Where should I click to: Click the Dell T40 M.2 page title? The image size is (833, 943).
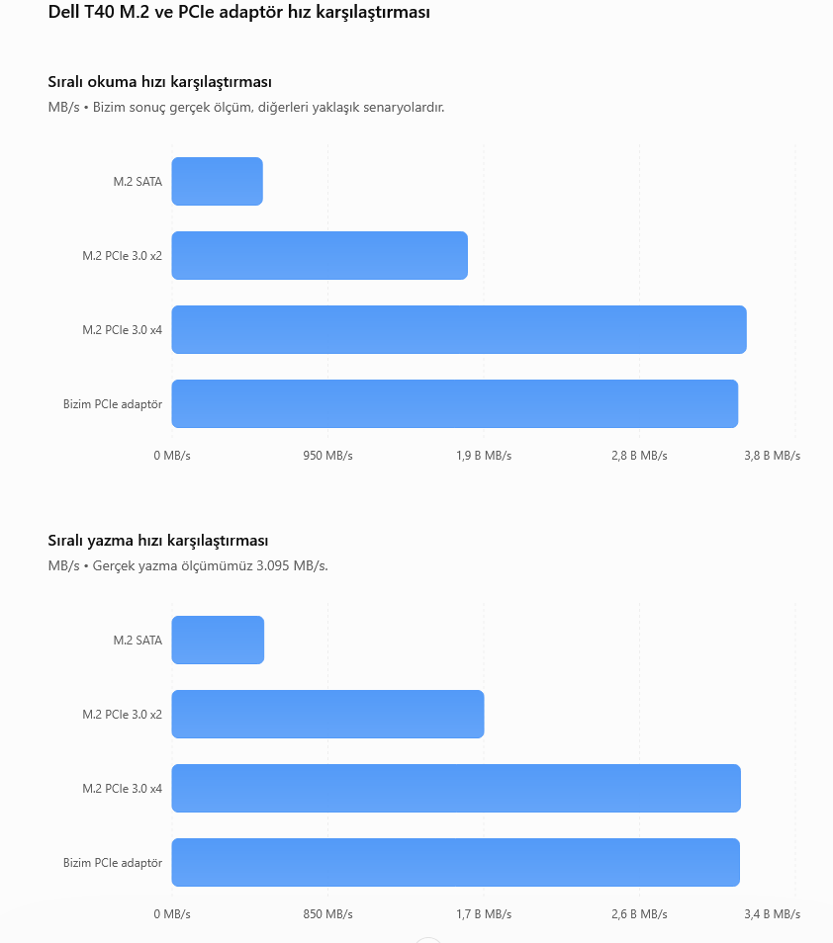pos(239,12)
